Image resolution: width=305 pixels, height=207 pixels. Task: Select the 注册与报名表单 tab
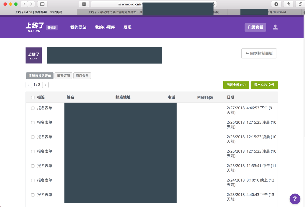(x=40, y=76)
